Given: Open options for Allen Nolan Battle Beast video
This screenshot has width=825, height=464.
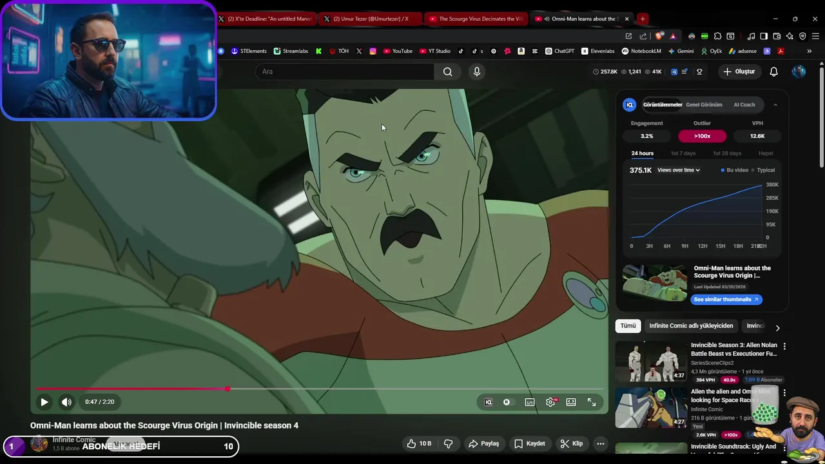Looking at the screenshot, I should pos(784,346).
